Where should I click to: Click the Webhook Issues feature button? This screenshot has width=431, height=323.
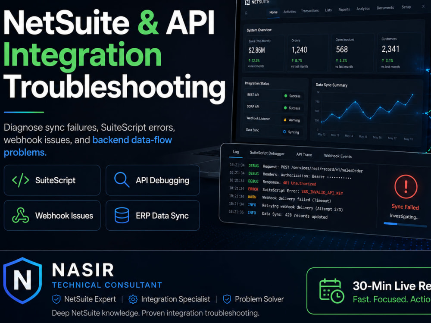coord(52,216)
